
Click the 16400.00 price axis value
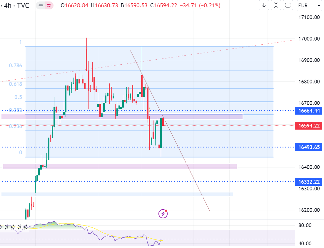point(309,167)
